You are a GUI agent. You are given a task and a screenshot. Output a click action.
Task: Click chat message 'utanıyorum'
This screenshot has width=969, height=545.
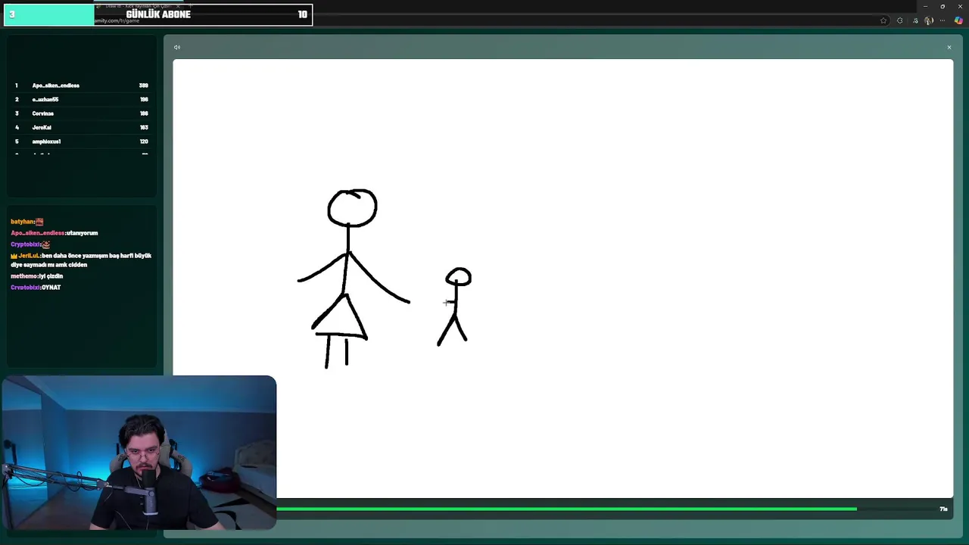[x=82, y=233]
